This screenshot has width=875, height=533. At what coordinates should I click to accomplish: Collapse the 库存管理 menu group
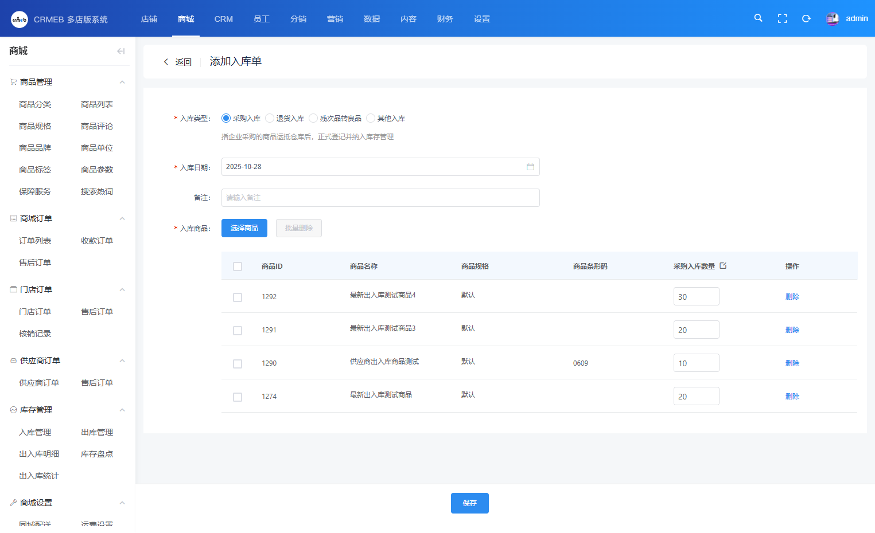coord(122,410)
